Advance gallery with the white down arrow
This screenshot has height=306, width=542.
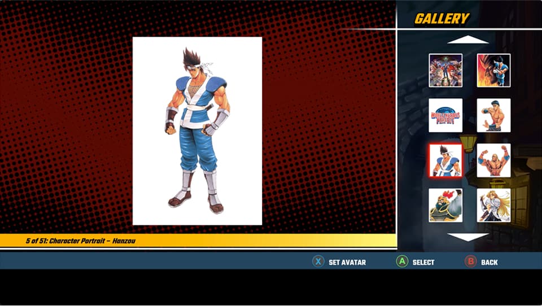[x=467, y=237]
